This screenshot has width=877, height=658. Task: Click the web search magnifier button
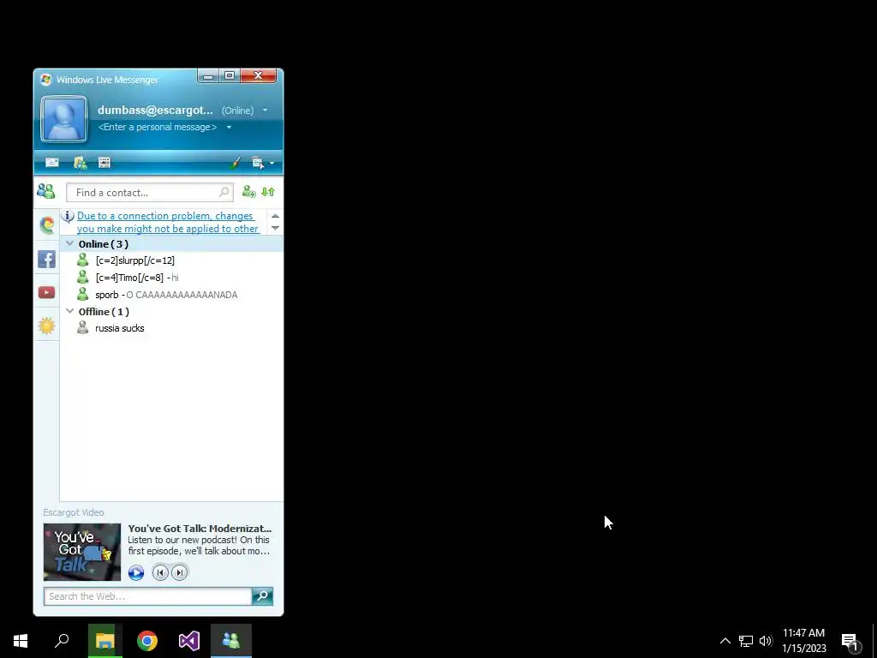(x=262, y=596)
